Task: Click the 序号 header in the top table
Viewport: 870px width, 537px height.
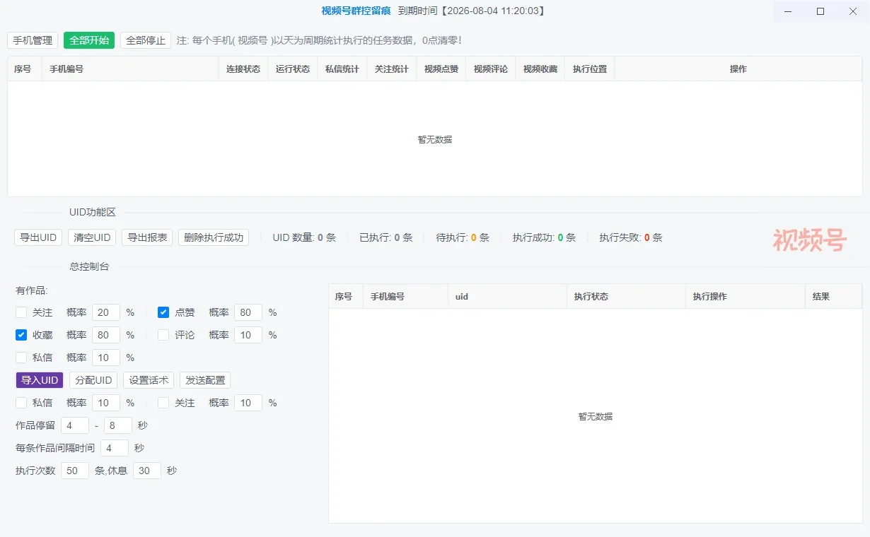Action: 25,69
